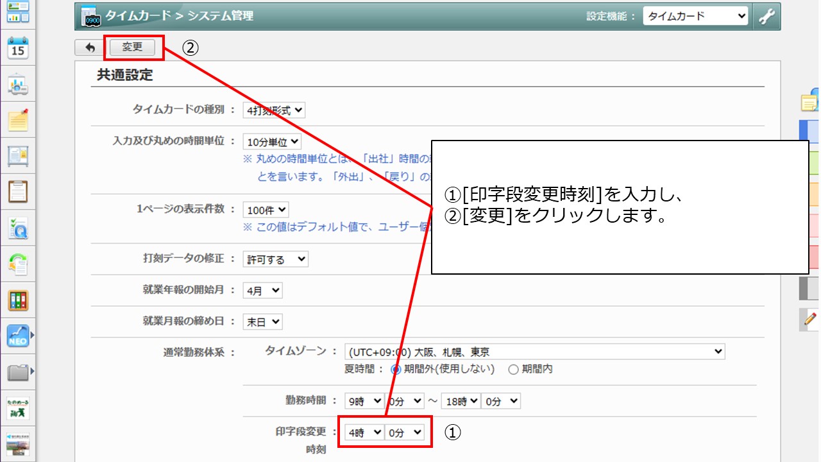Image resolution: width=821 pixels, height=462 pixels.
Task: Open the タイムカードの種別 dropdown
Action: point(274,110)
